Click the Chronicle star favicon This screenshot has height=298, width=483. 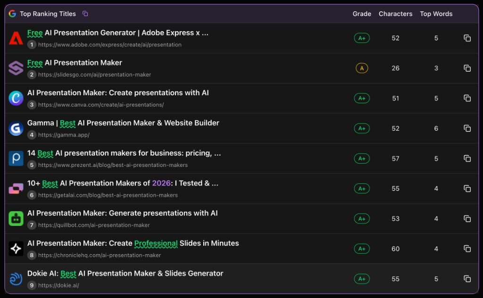point(16,248)
